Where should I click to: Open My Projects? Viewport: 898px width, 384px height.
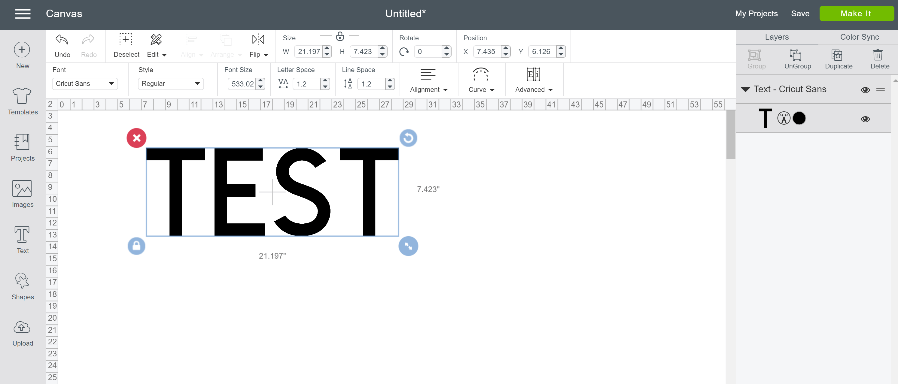756,14
